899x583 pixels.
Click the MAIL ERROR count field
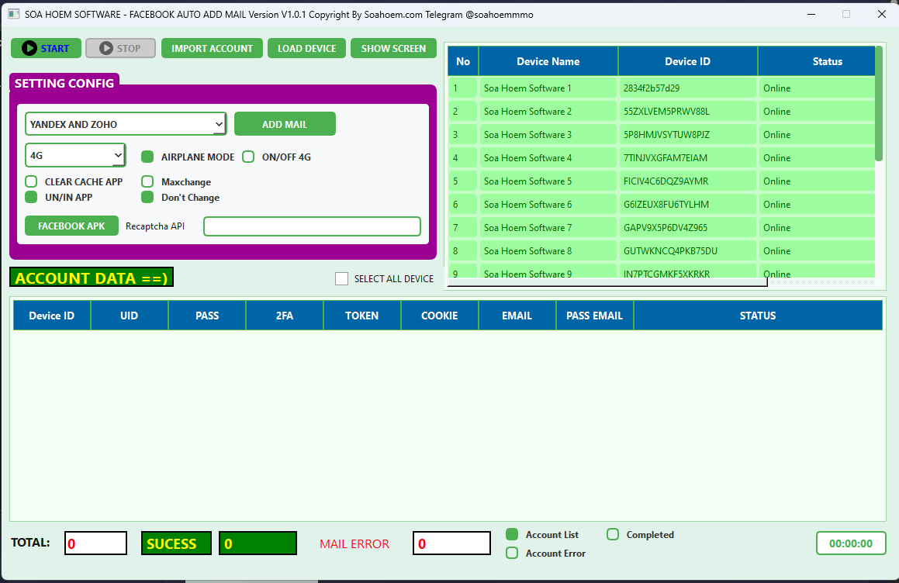(x=451, y=543)
